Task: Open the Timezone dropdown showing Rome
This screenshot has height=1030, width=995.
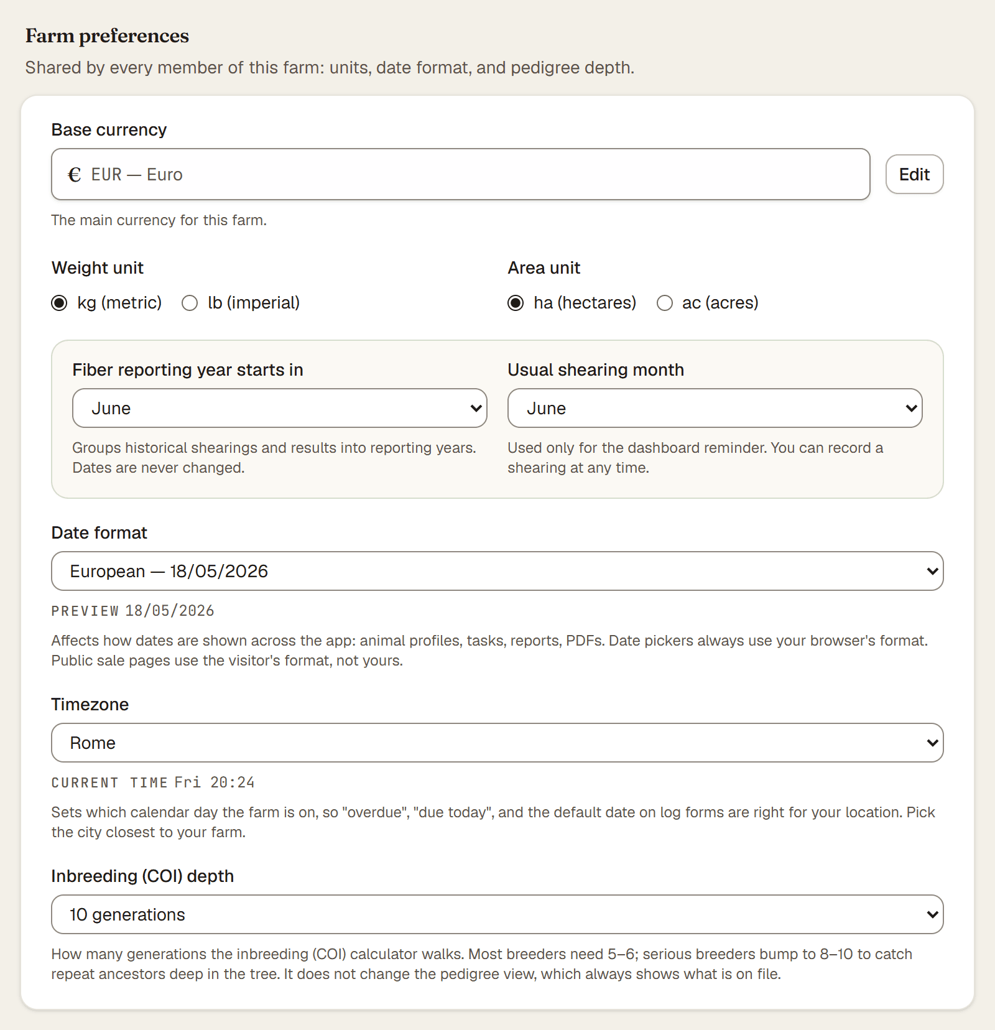Action: click(x=497, y=743)
